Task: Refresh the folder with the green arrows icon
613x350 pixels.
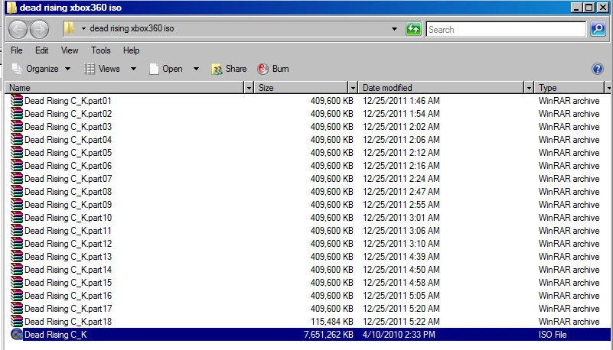Action: [x=413, y=29]
